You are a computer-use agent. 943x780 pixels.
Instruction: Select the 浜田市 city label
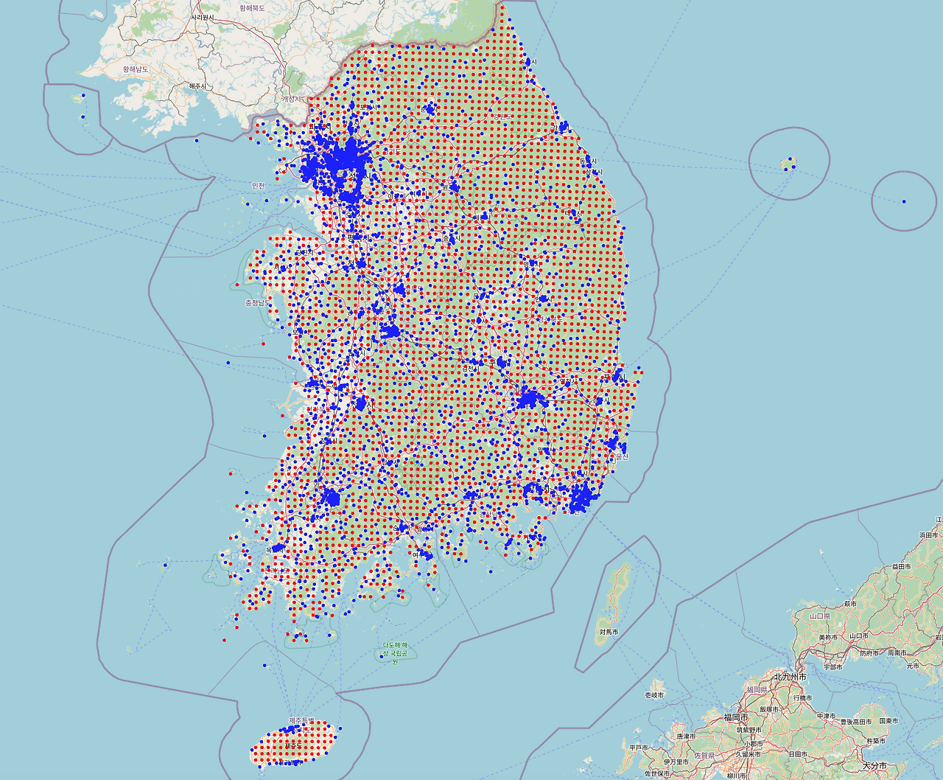(x=930, y=534)
